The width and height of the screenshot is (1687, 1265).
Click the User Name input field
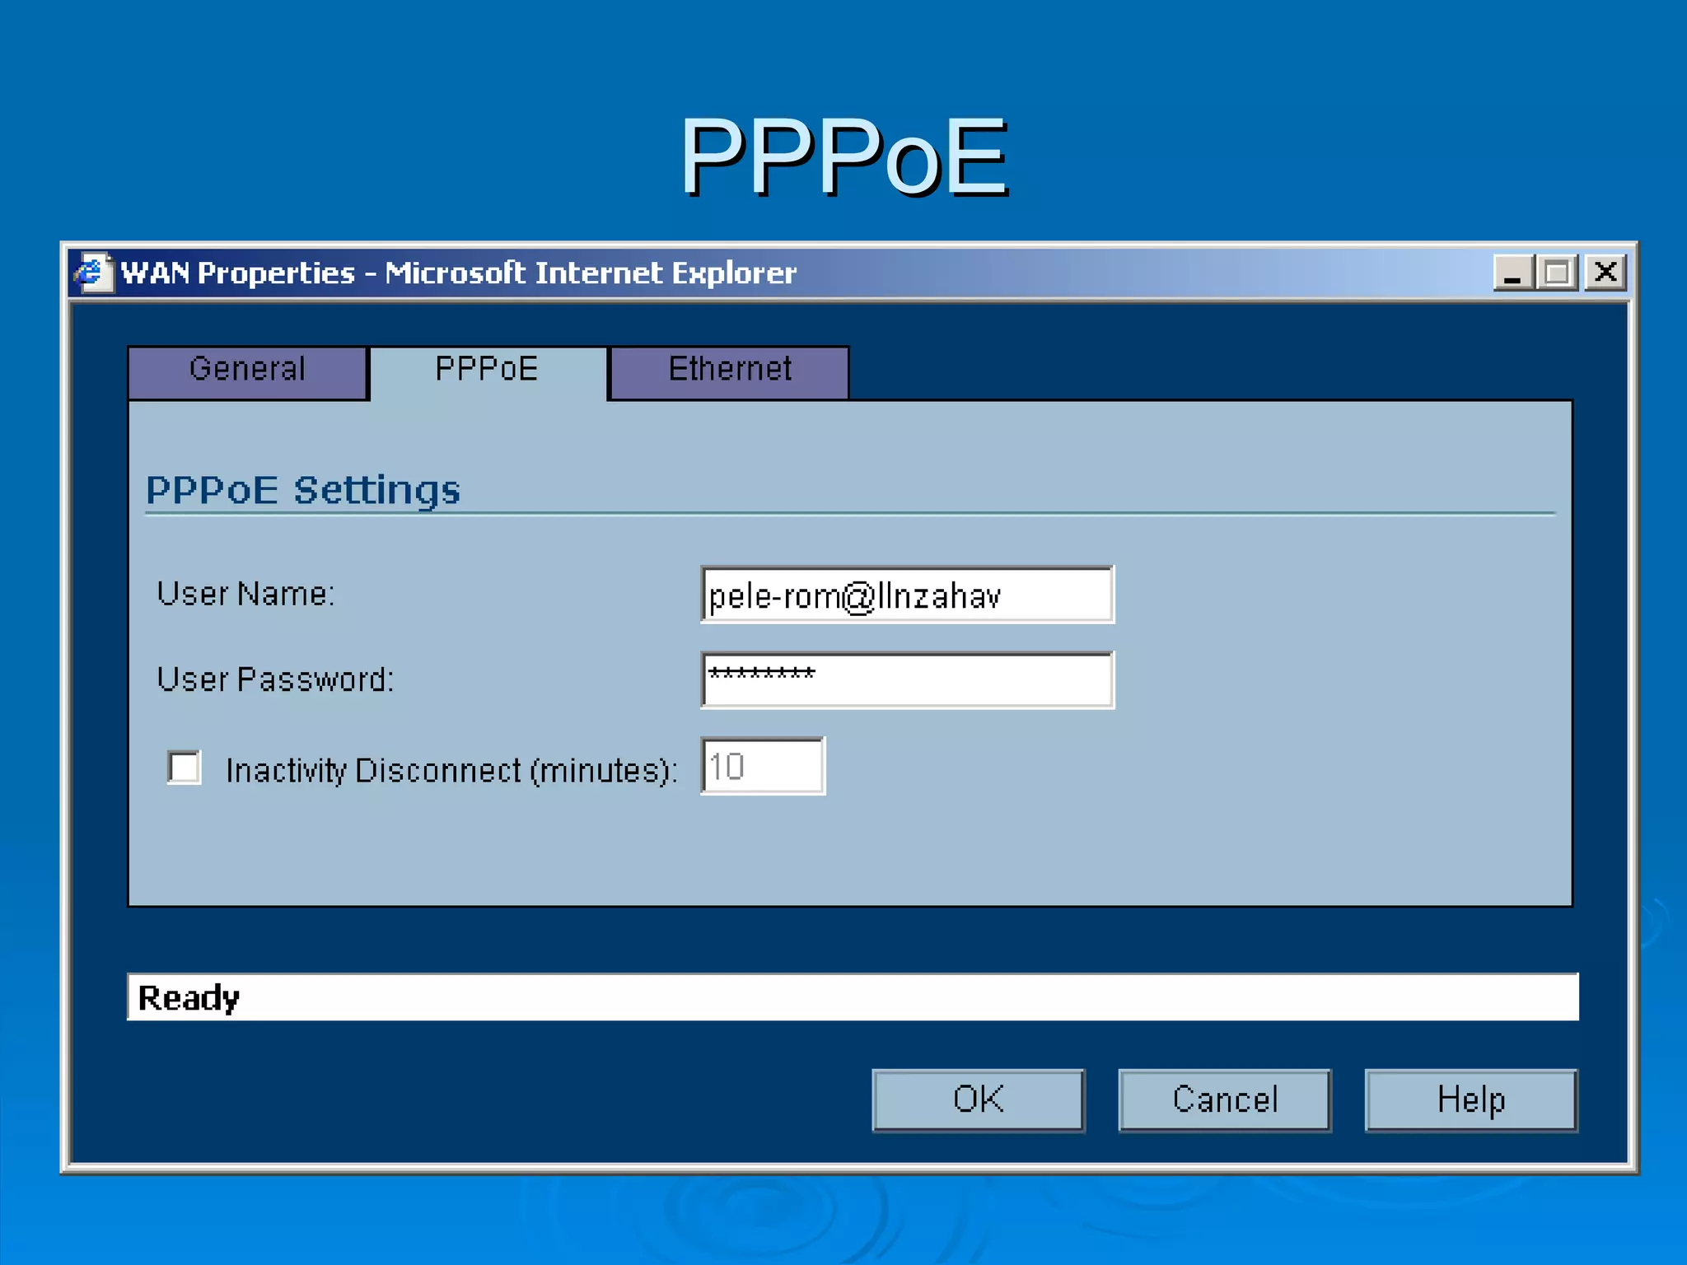(x=907, y=595)
